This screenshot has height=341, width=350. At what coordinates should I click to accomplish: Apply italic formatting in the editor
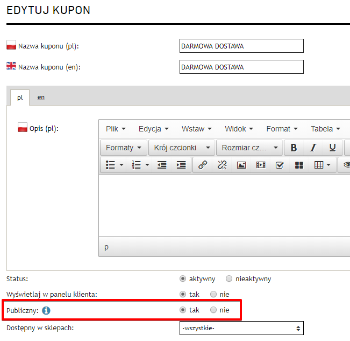pyautogui.click(x=313, y=148)
